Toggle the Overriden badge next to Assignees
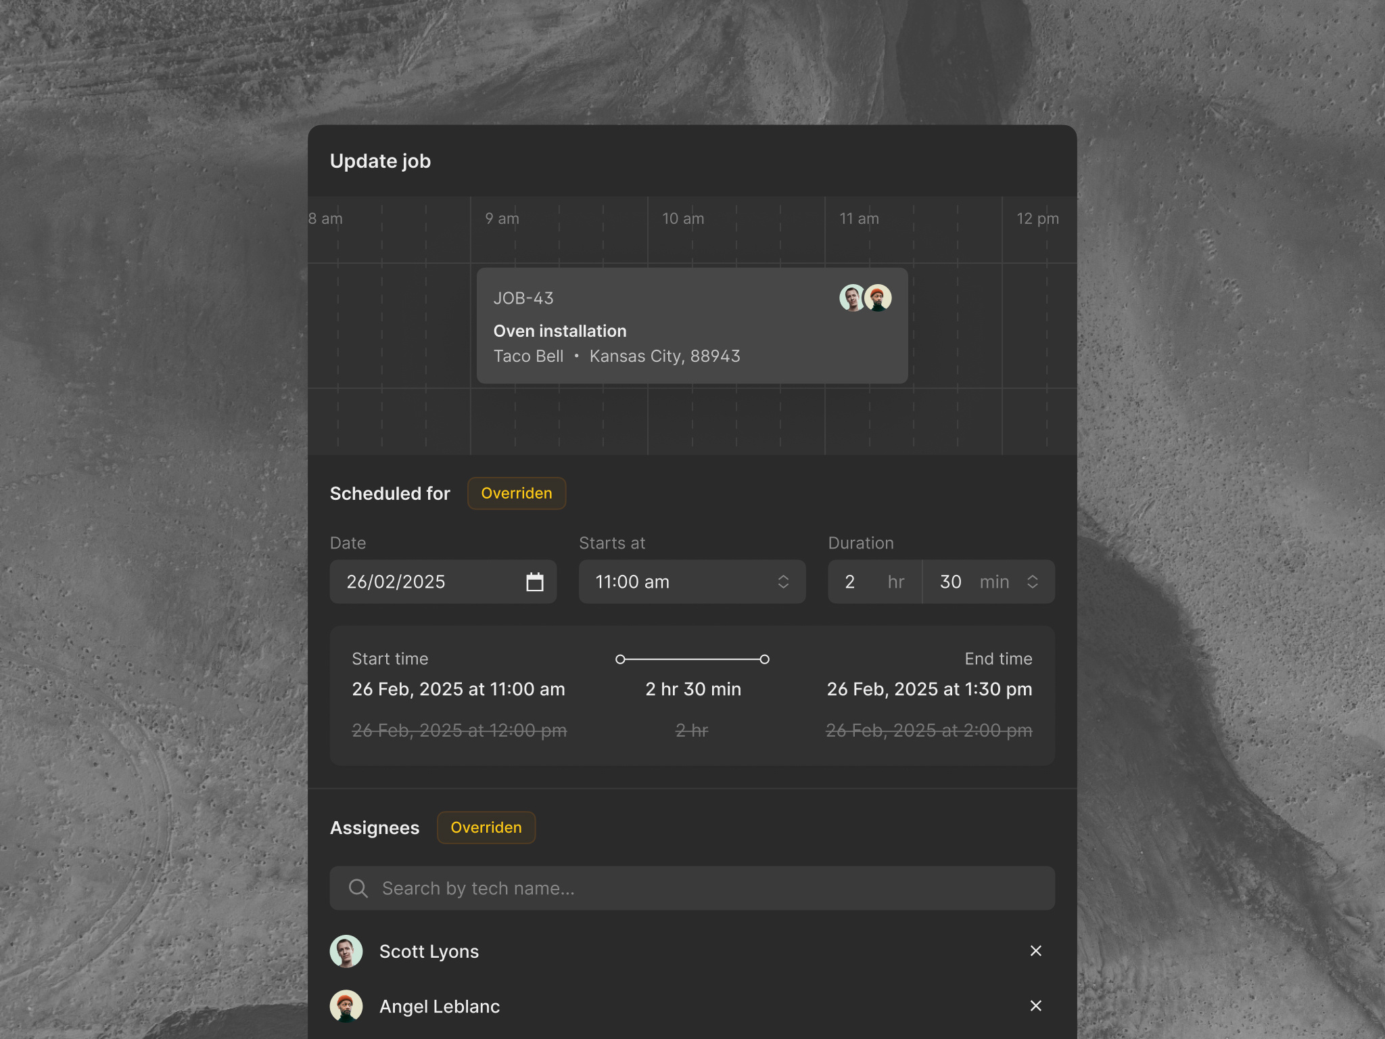1385x1039 pixels. pyautogui.click(x=486, y=827)
